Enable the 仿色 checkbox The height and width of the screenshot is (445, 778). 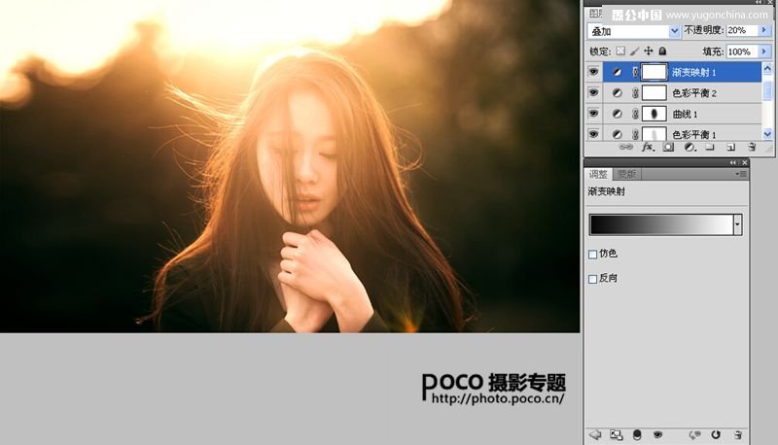pyautogui.click(x=592, y=255)
